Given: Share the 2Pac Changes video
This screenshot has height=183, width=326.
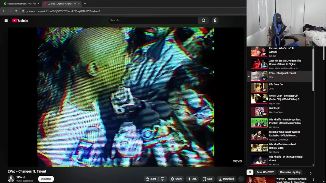Looking at the screenshot, I should tap(176, 179).
